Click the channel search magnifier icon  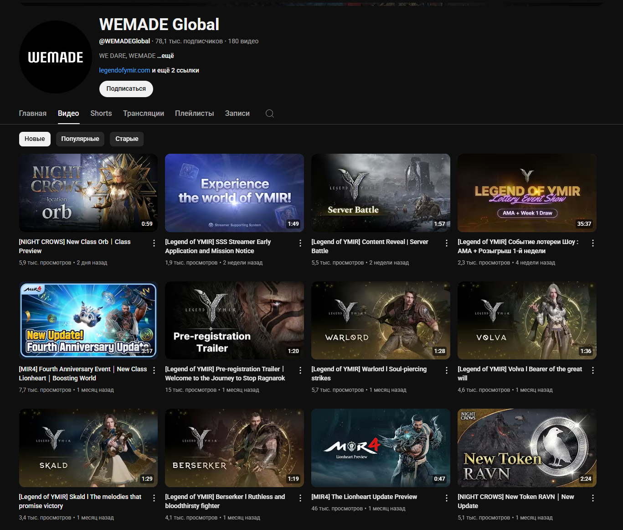click(270, 114)
